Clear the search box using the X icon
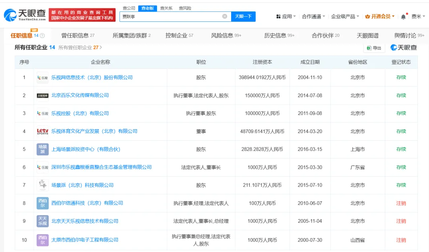This screenshot has height=252, width=429. pyautogui.click(x=224, y=17)
